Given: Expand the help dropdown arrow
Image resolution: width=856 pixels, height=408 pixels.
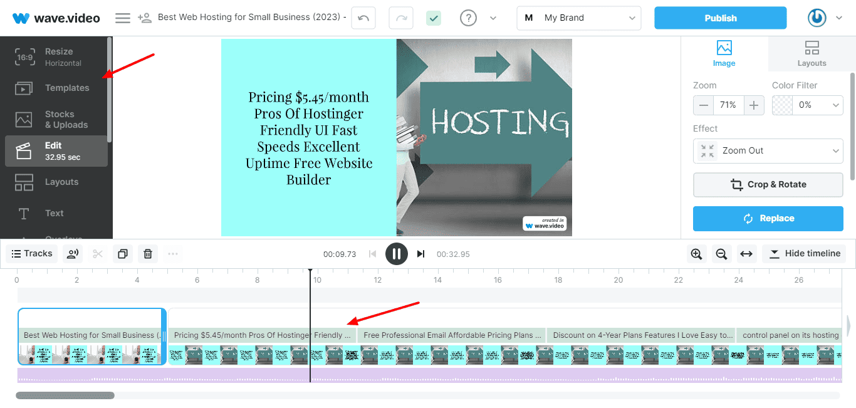Looking at the screenshot, I should point(493,18).
